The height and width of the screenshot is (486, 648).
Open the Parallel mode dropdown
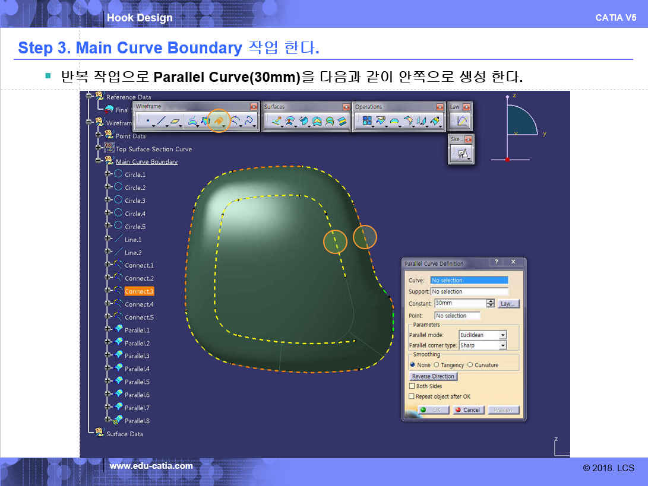502,335
